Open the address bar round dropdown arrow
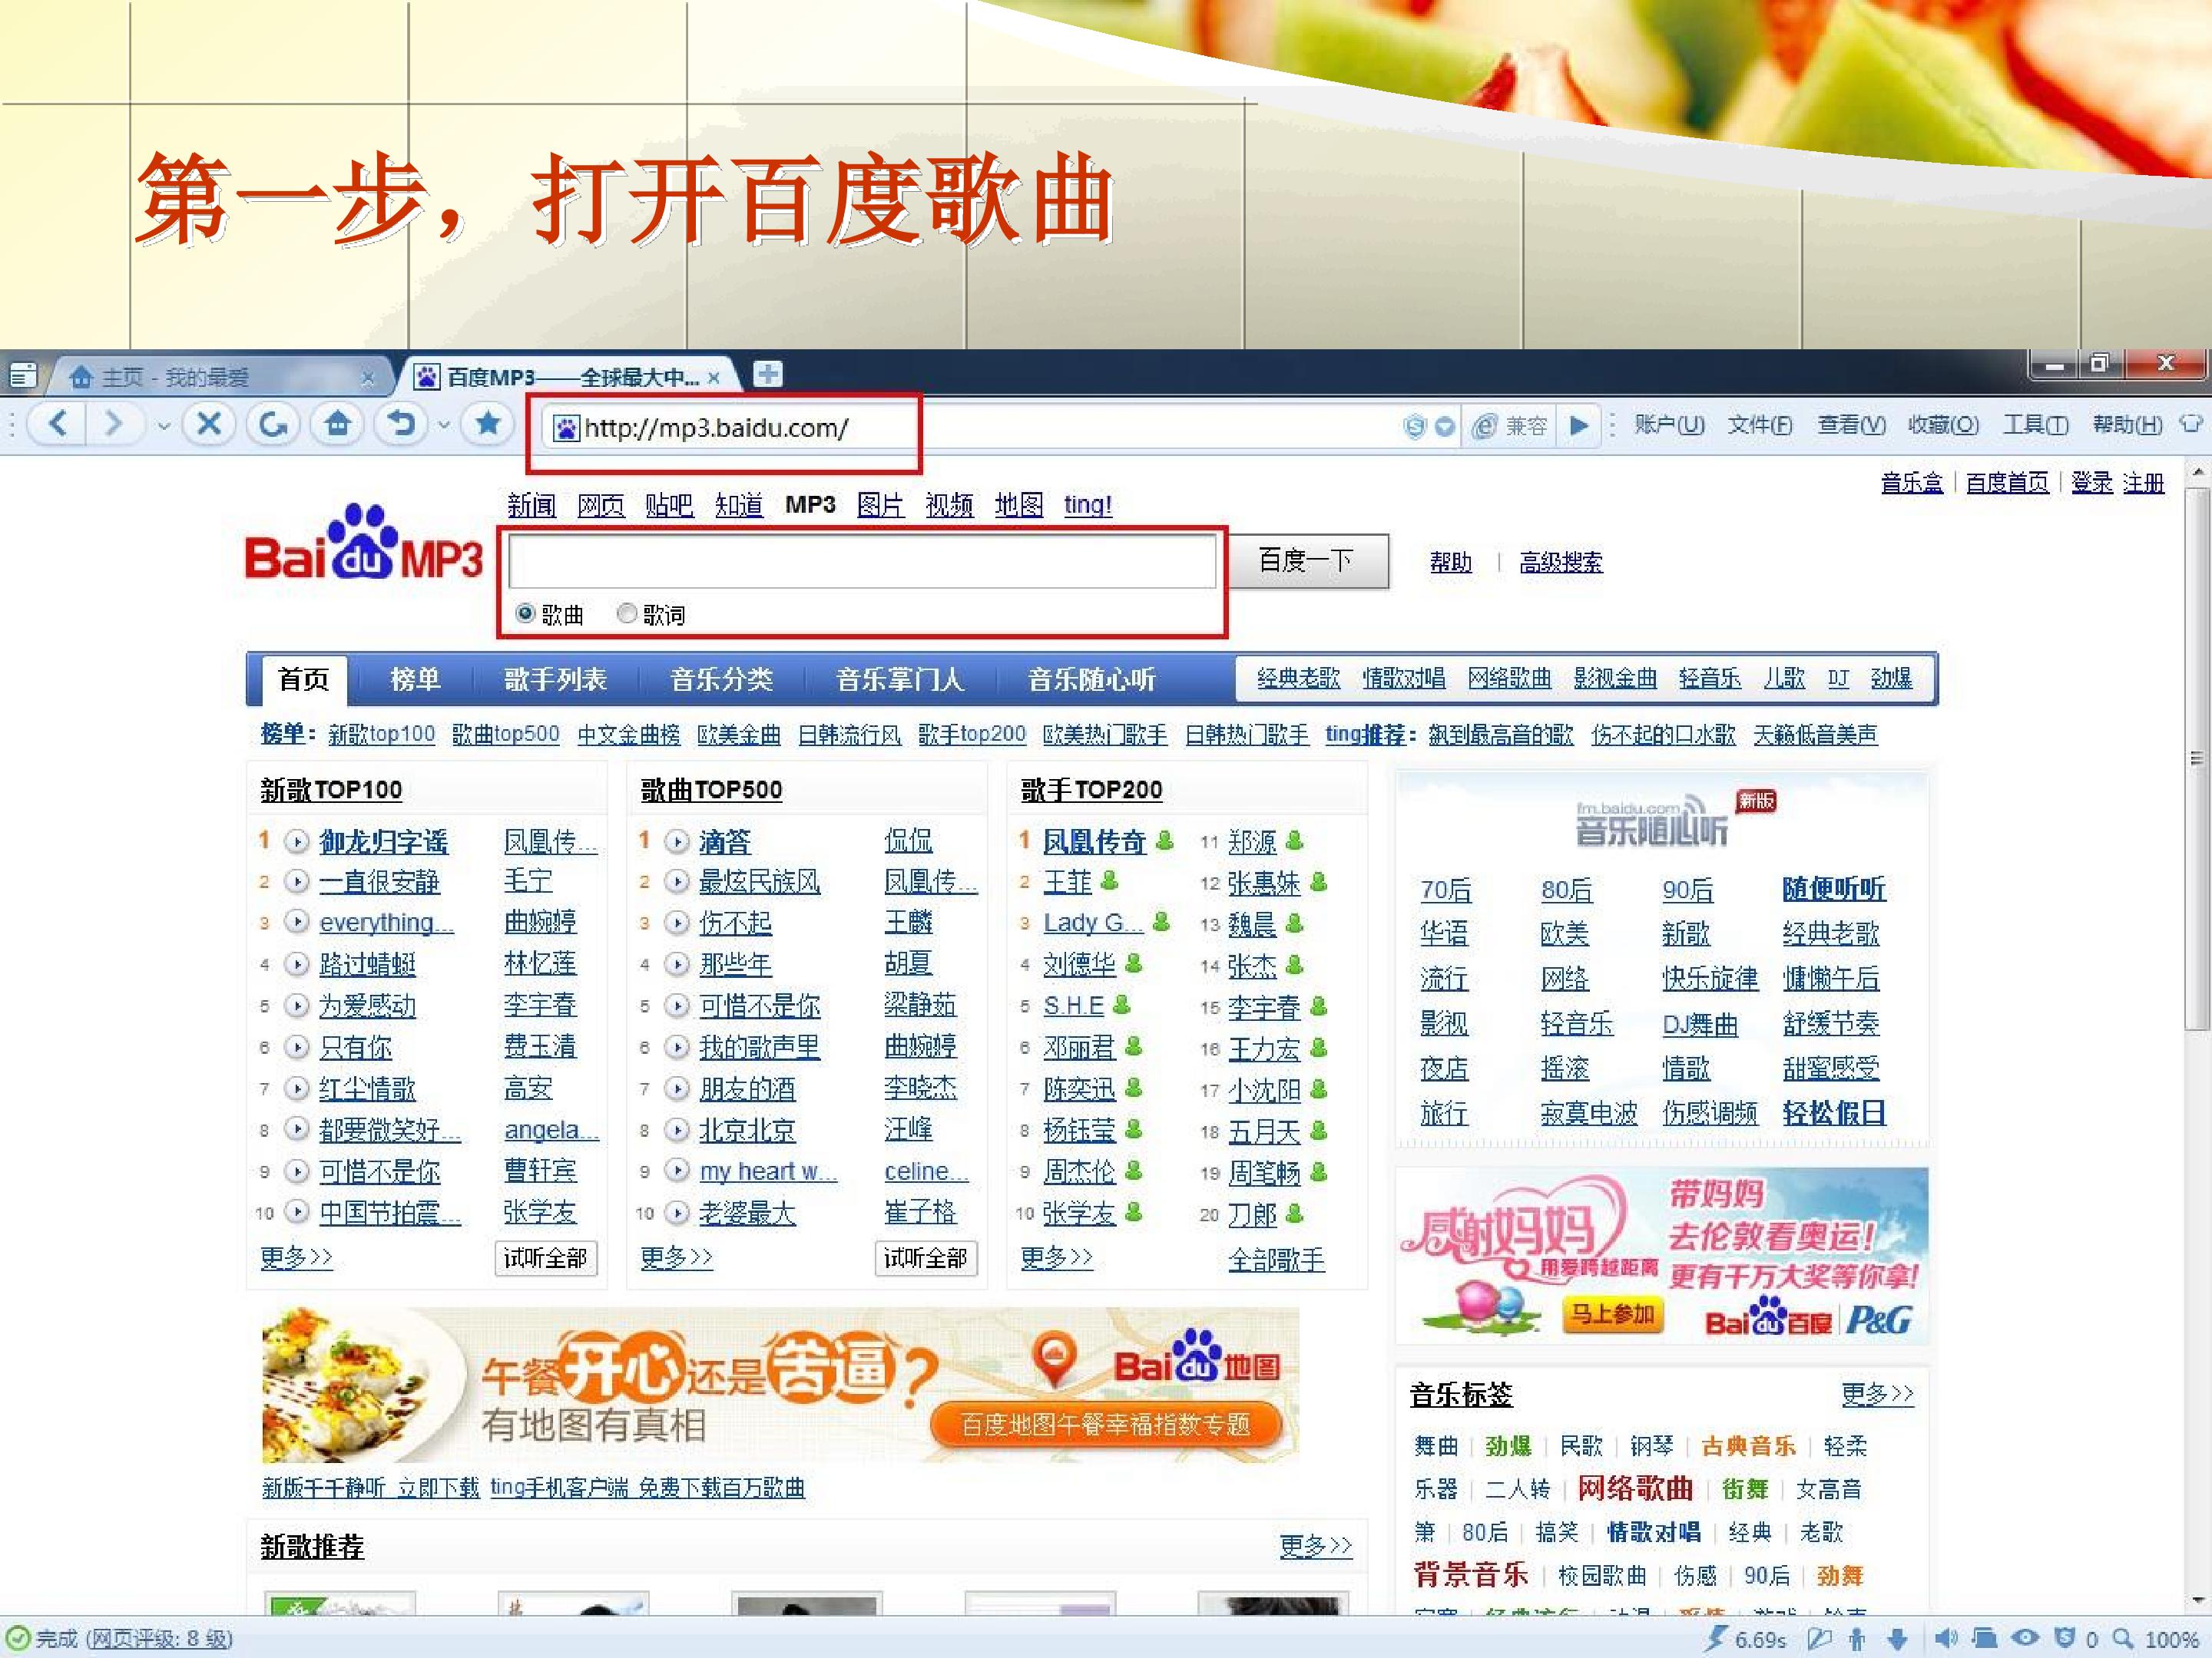 point(1444,428)
